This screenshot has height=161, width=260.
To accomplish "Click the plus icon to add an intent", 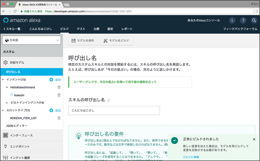I will pyautogui.click(x=51, y=80).
